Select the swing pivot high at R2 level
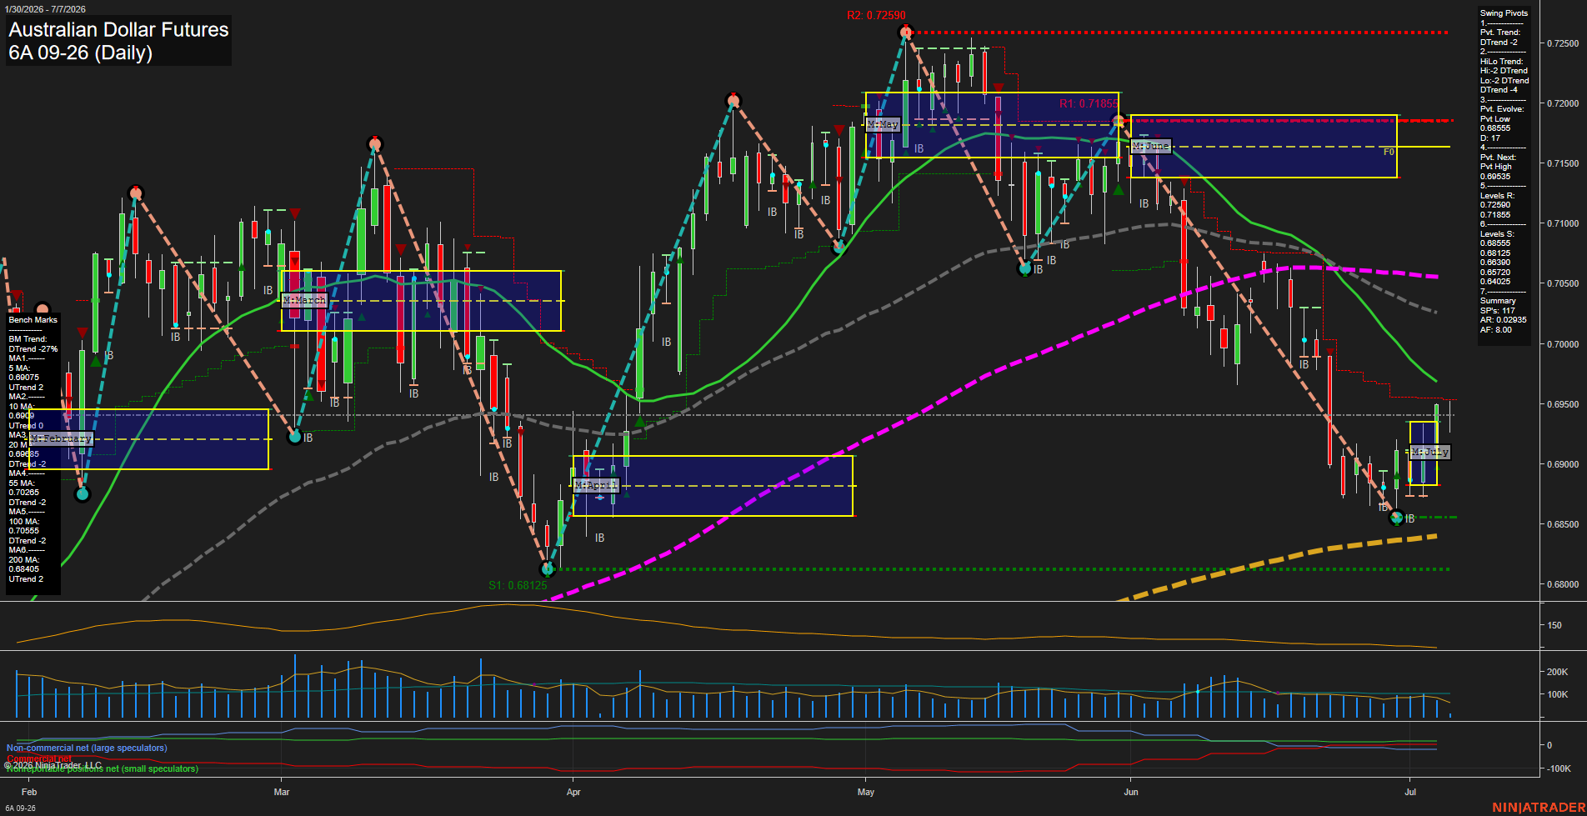The width and height of the screenshot is (1587, 816). pyautogui.click(x=906, y=32)
